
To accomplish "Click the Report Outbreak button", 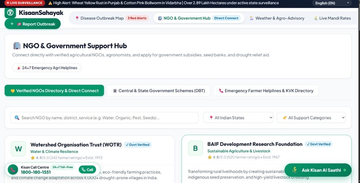I will coord(33,24).
